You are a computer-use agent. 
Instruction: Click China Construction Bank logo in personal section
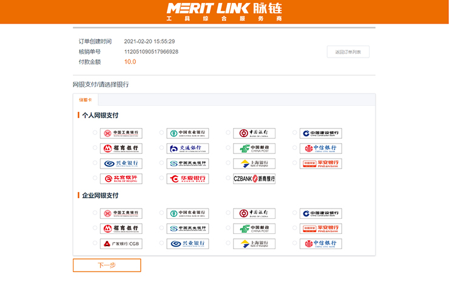pyautogui.click(x=321, y=133)
